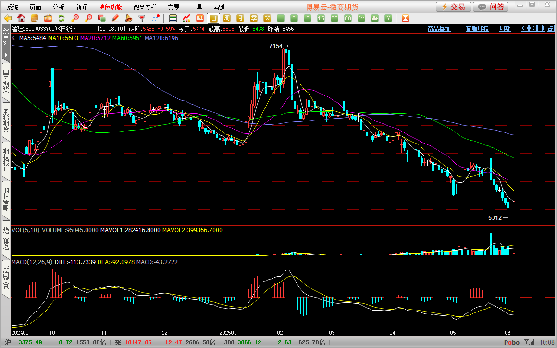Open the 分析 menu

click(58, 7)
